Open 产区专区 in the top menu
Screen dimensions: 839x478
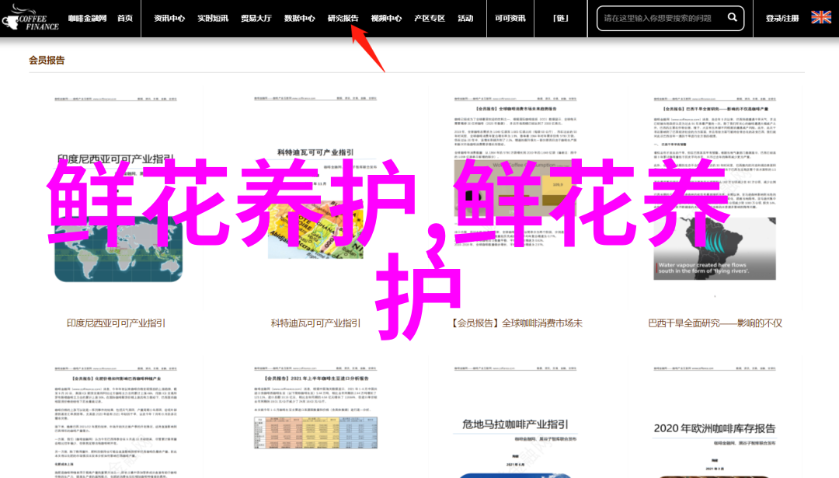click(429, 18)
